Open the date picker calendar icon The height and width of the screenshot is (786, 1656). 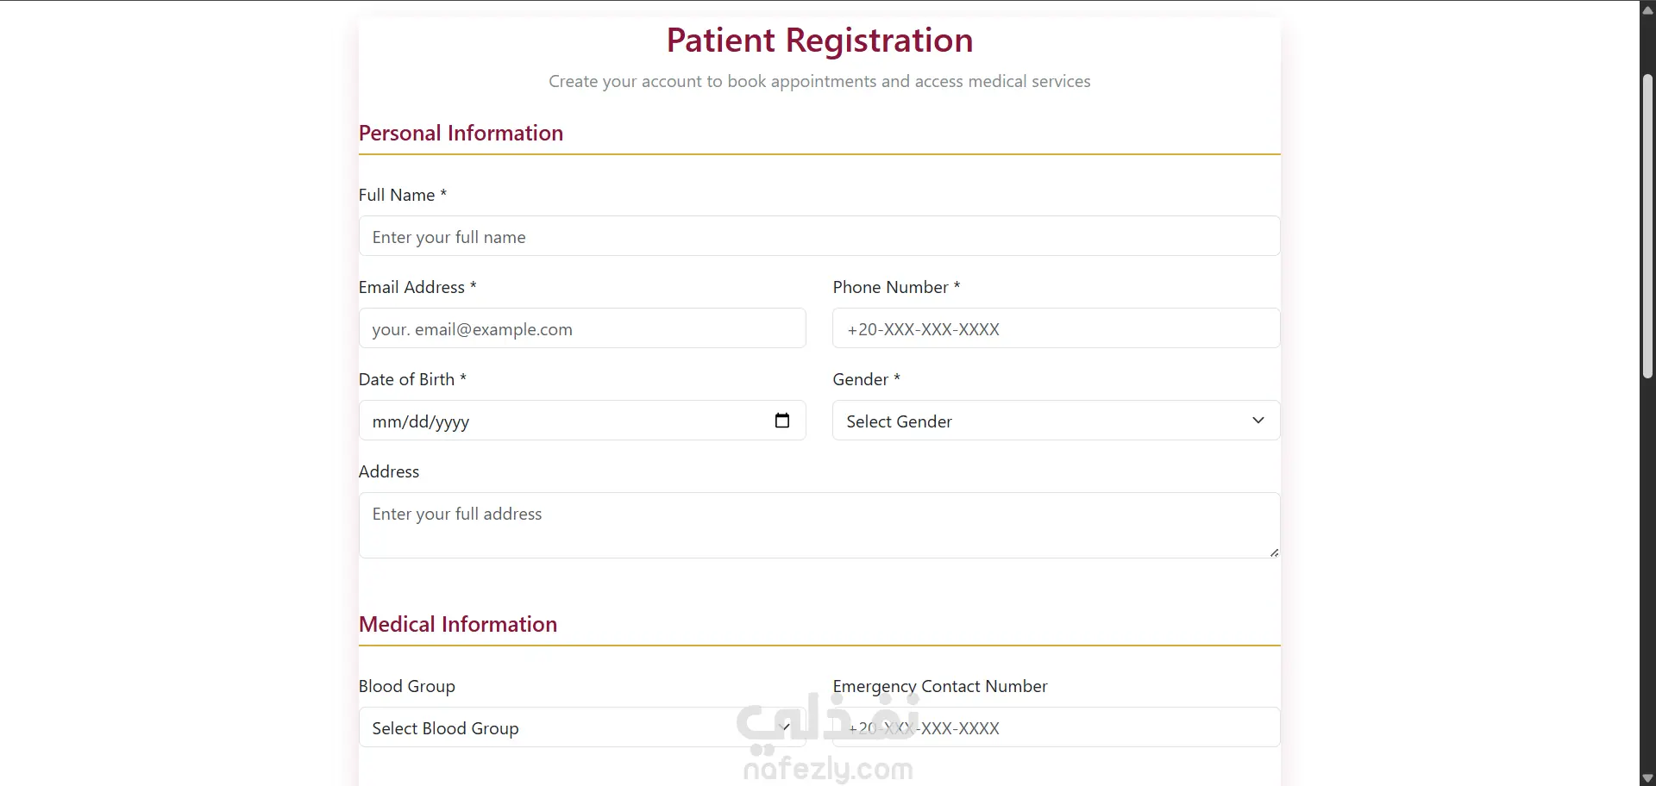point(782,421)
